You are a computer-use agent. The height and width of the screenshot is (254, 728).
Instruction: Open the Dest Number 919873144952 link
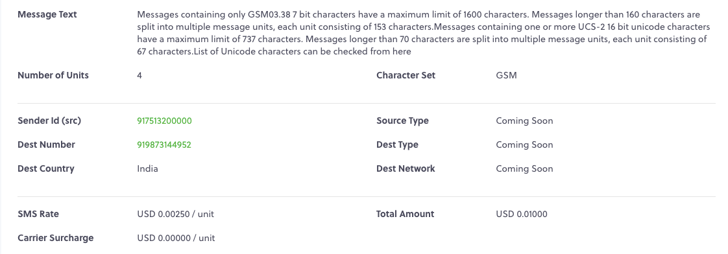pyautogui.click(x=164, y=145)
